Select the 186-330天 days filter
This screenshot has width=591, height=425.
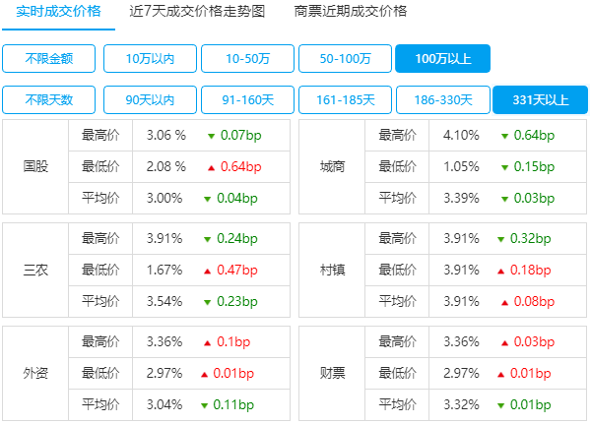[x=443, y=99]
